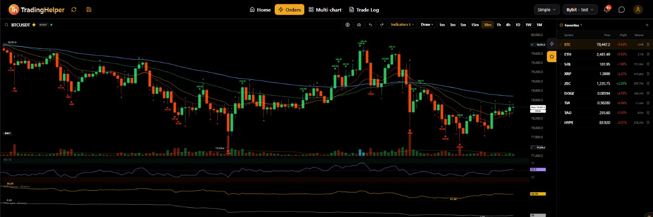Viewport: 653px width, 217px height.
Task: Click the BTCUSDT symbol name
Action: point(20,25)
